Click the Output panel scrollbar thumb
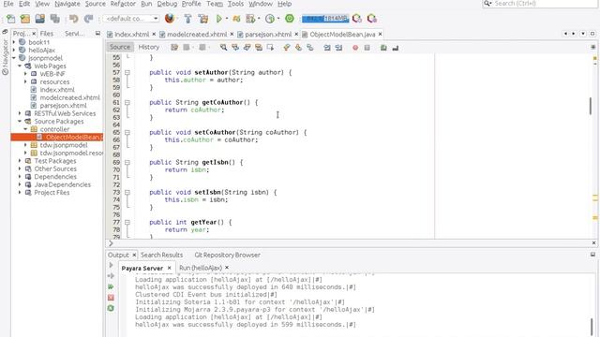 592,327
